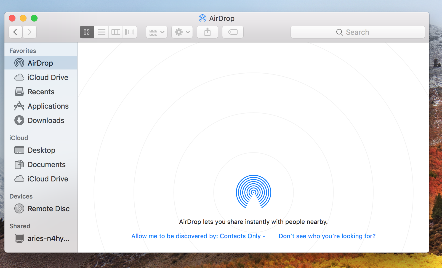The width and height of the screenshot is (442, 268).
Task: Select the aries-n4hy shared computer label
Action: [48, 238]
